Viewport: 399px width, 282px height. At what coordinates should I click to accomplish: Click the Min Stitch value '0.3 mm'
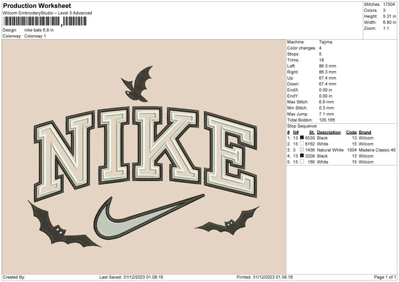[327, 108]
